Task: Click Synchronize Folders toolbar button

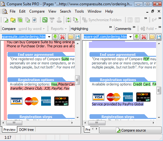Action: tap(102, 20)
